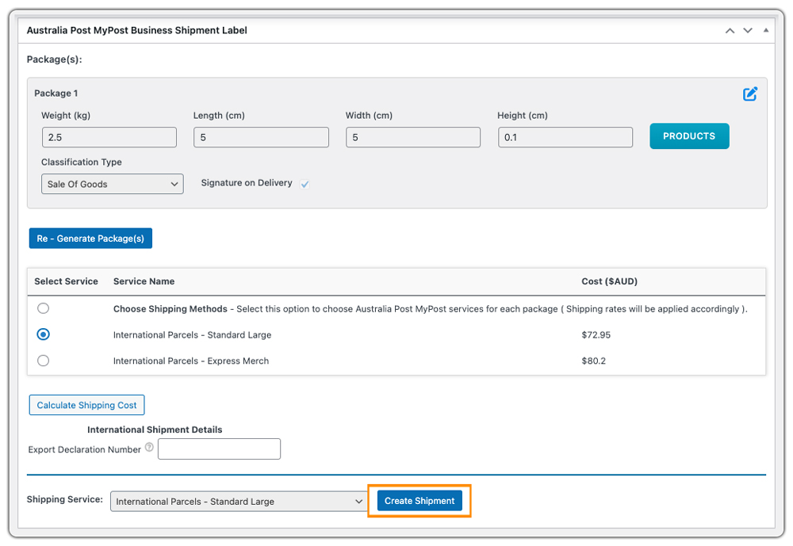Click International Parcels - Express Merch service name
This screenshot has width=793, height=546.
pyautogui.click(x=190, y=361)
